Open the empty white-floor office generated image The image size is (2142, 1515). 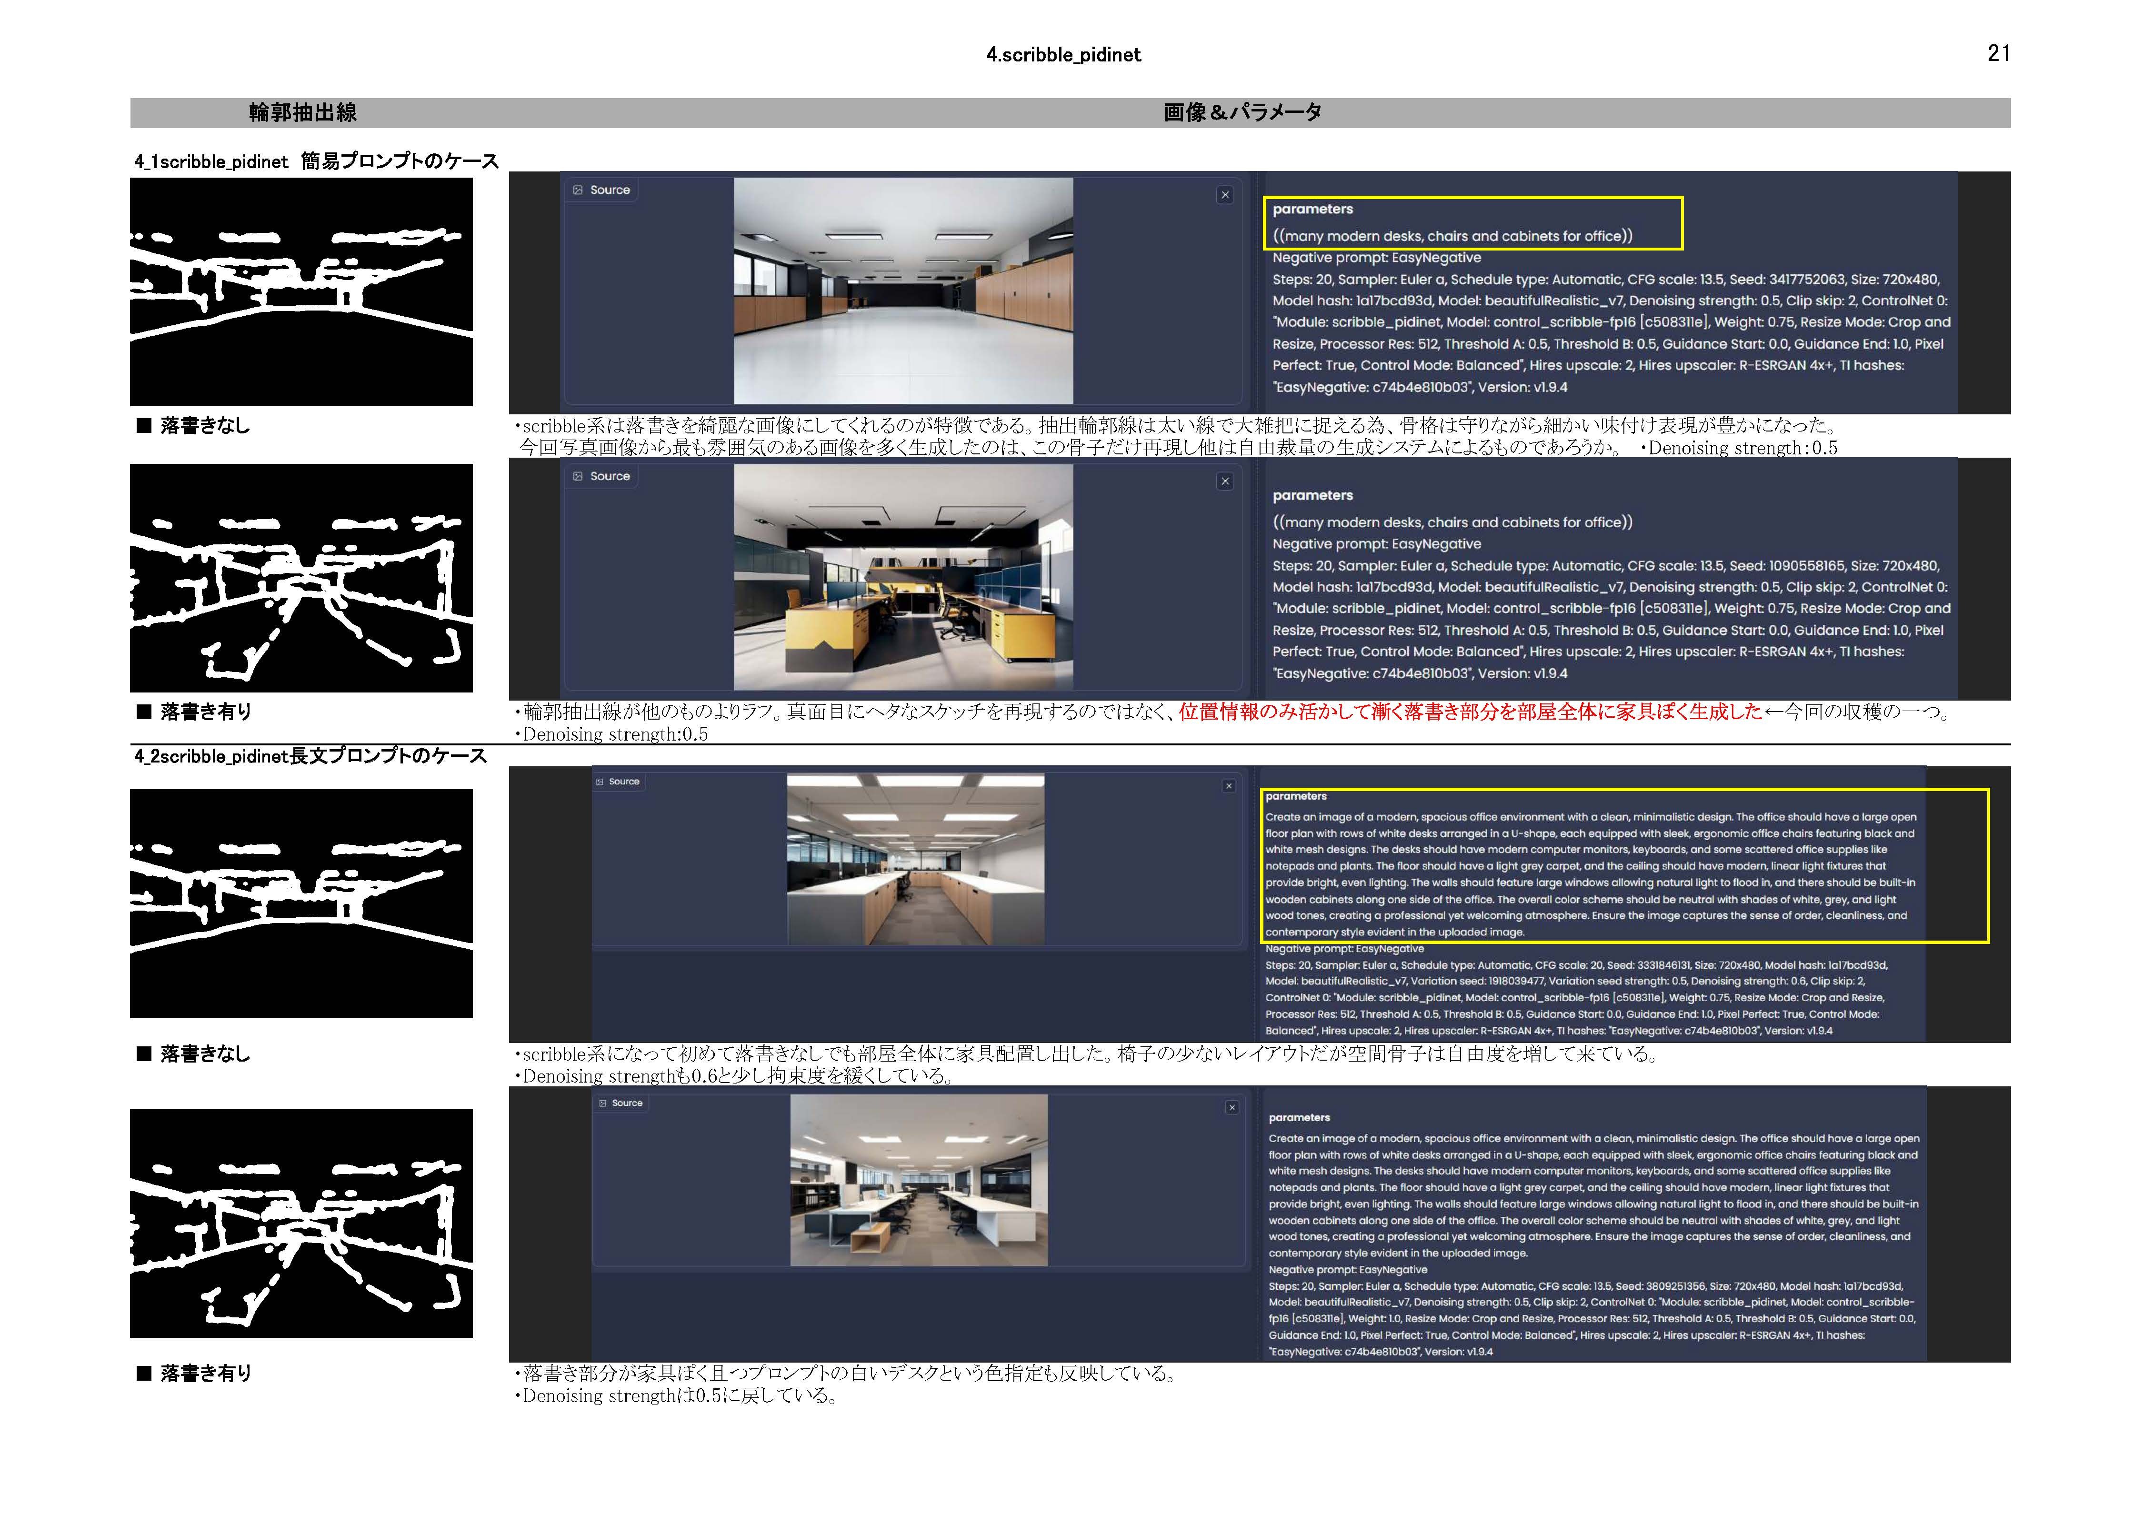(x=903, y=291)
